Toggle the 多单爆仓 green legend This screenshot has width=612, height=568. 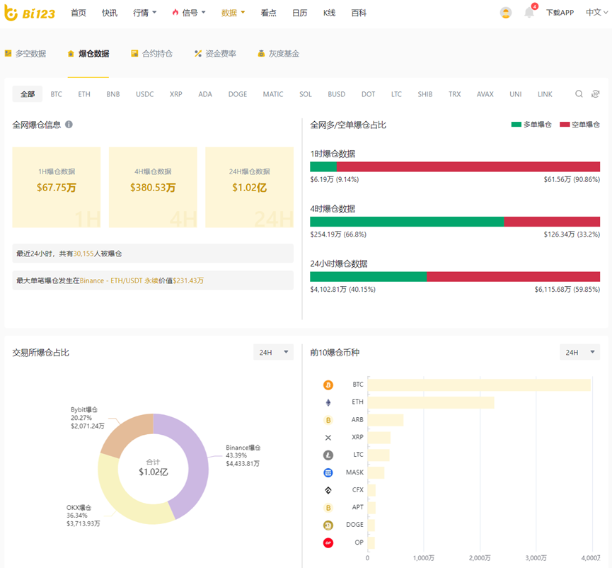pos(531,125)
